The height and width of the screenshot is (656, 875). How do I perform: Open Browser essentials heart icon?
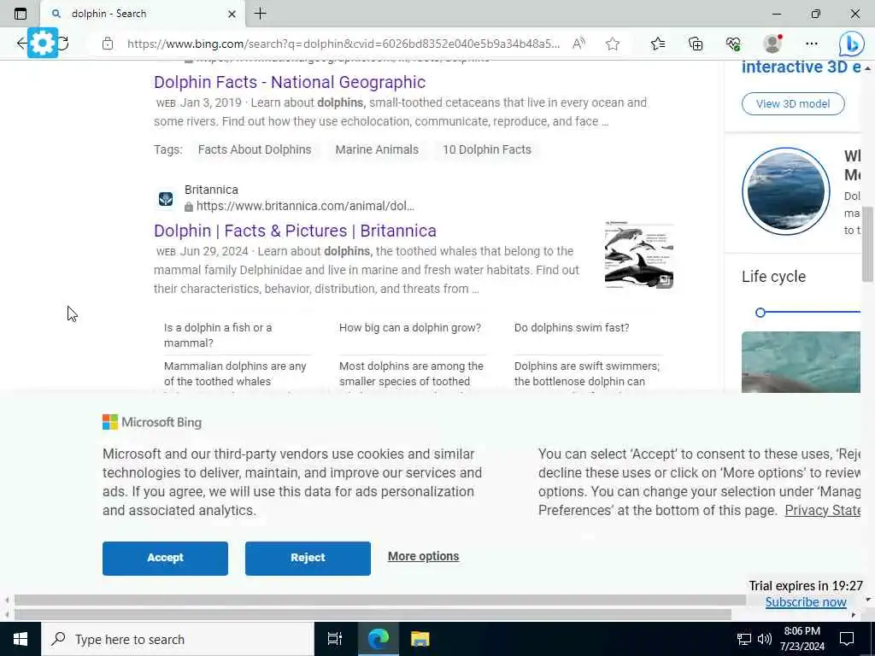point(733,44)
